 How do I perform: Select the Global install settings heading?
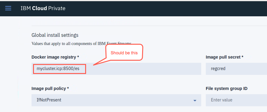coord(55,35)
